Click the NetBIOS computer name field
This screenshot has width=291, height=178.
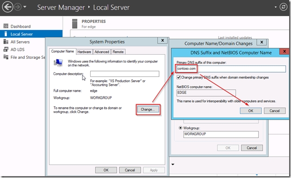pyautogui.click(x=206, y=93)
